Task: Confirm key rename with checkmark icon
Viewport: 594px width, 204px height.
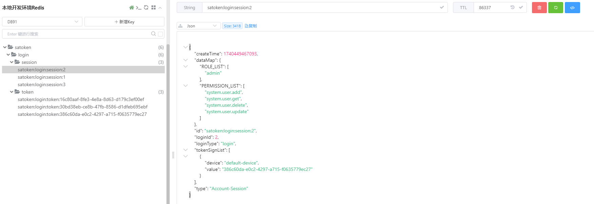Action: click(x=442, y=7)
